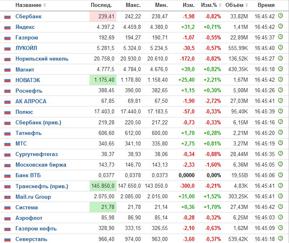Click the Время column header
The height and width of the screenshot is (243, 289).
click(x=266, y=5)
